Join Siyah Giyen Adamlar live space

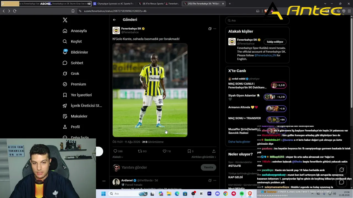click(275, 97)
